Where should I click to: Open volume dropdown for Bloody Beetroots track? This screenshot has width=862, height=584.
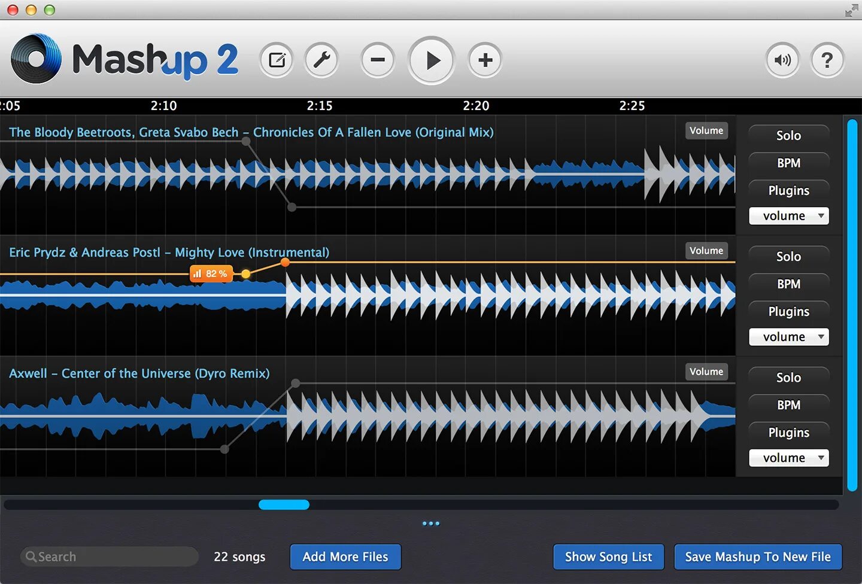788,216
